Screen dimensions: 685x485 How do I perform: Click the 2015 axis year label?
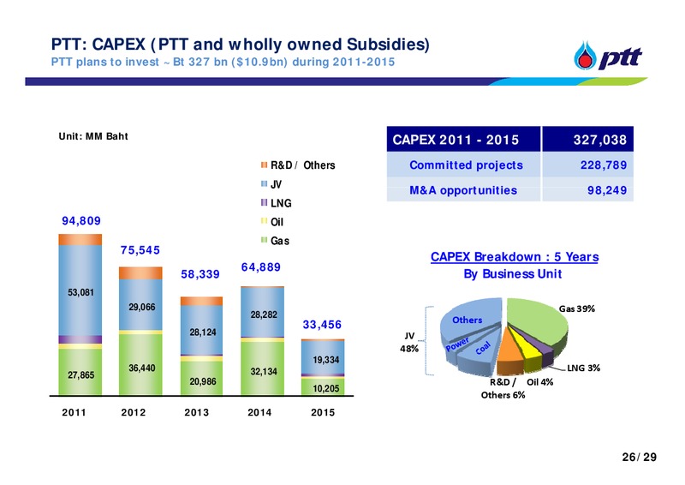(323, 412)
